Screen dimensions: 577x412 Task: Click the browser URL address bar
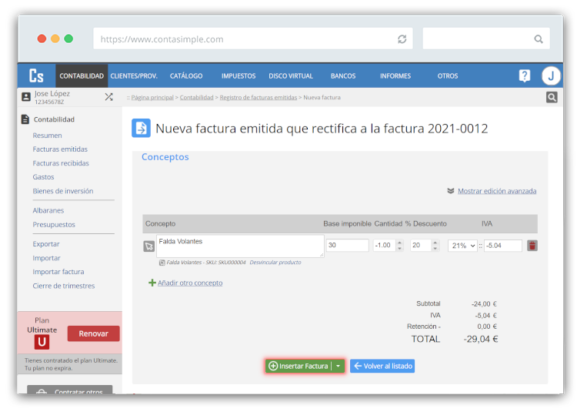point(253,39)
